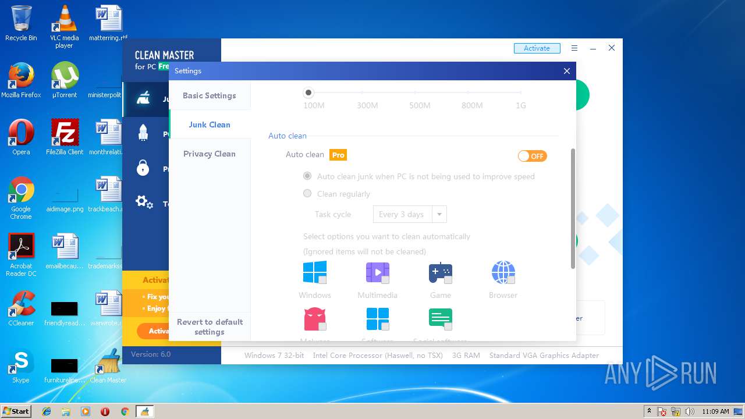Image resolution: width=745 pixels, height=419 pixels.
Task: Open Skype desktop icon
Action: coord(21,365)
